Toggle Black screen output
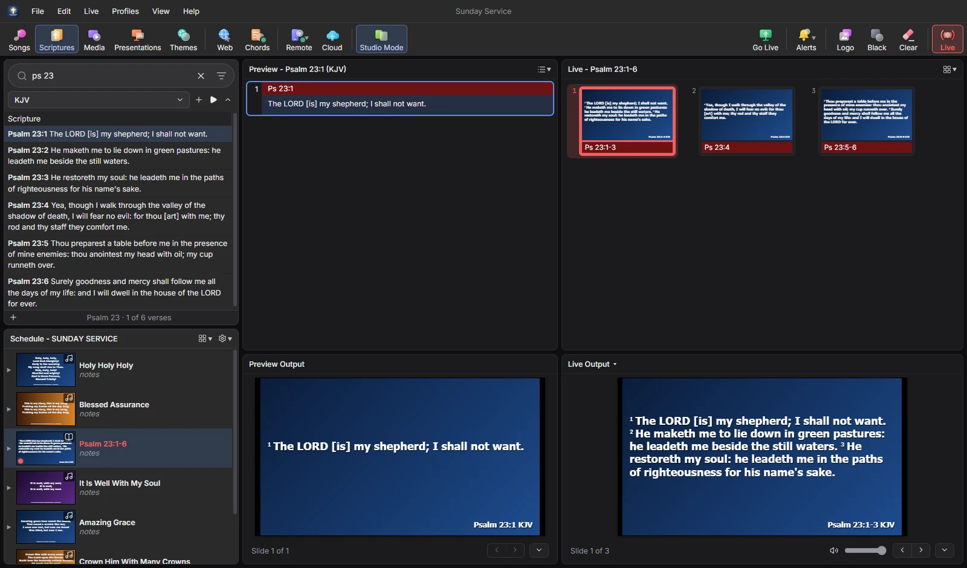Screen dimensions: 967x568 coord(876,39)
